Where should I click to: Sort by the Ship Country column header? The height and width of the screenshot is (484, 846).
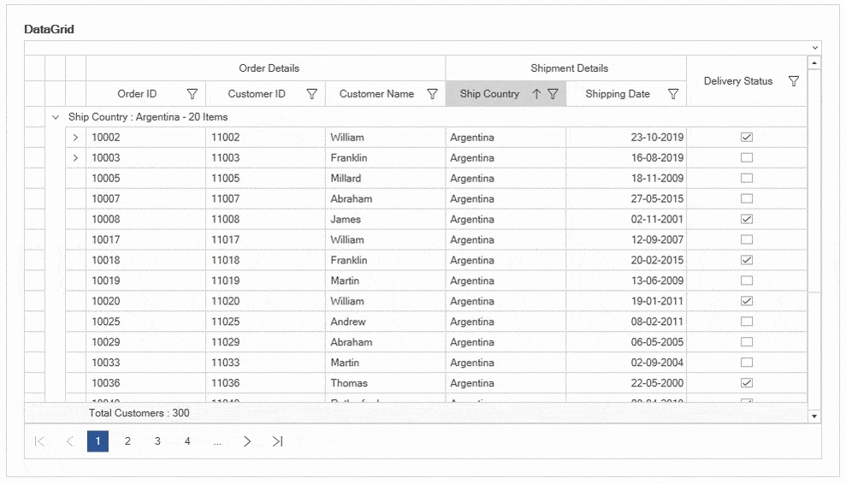pos(489,94)
